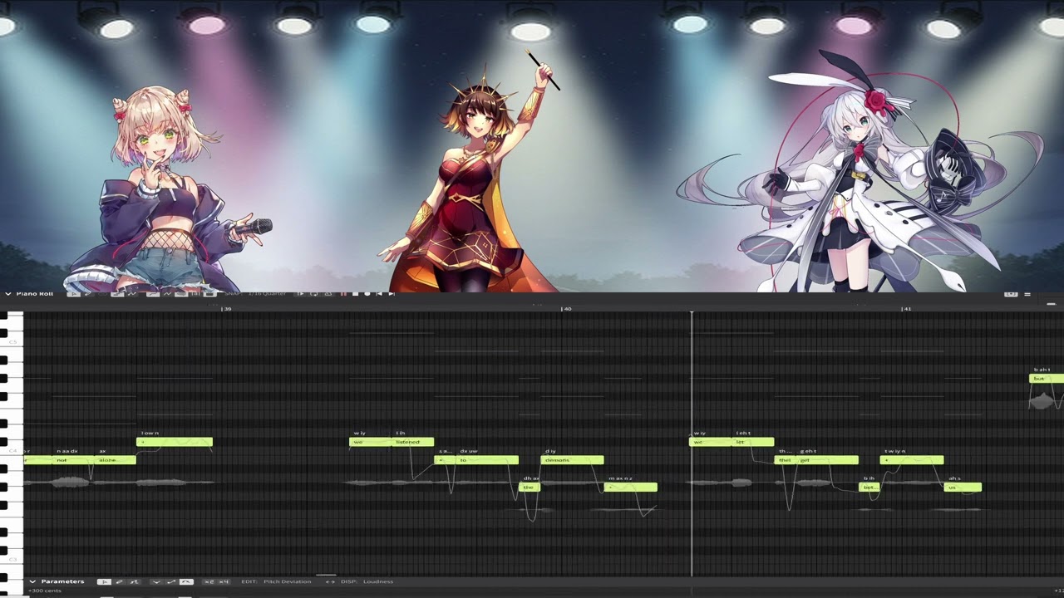
Task: Open the SNAP 1/16 Quarter dropdown
Action: (x=255, y=294)
